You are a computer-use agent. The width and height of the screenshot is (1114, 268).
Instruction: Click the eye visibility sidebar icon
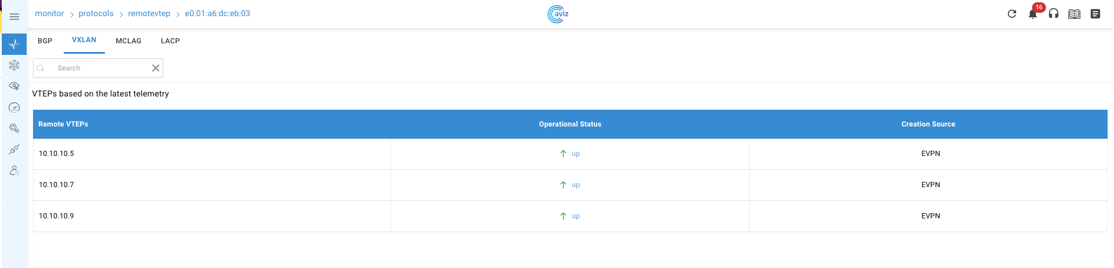click(14, 86)
